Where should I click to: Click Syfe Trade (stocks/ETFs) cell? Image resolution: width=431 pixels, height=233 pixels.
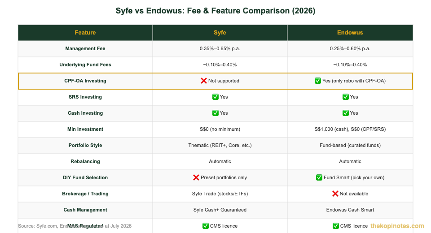pyautogui.click(x=220, y=194)
